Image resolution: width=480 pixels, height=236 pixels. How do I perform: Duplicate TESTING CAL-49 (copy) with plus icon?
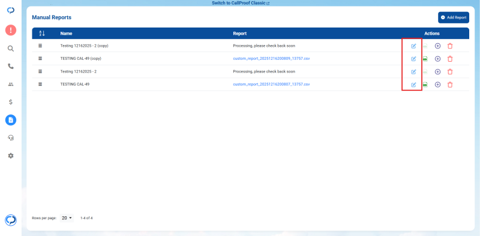[x=438, y=59]
